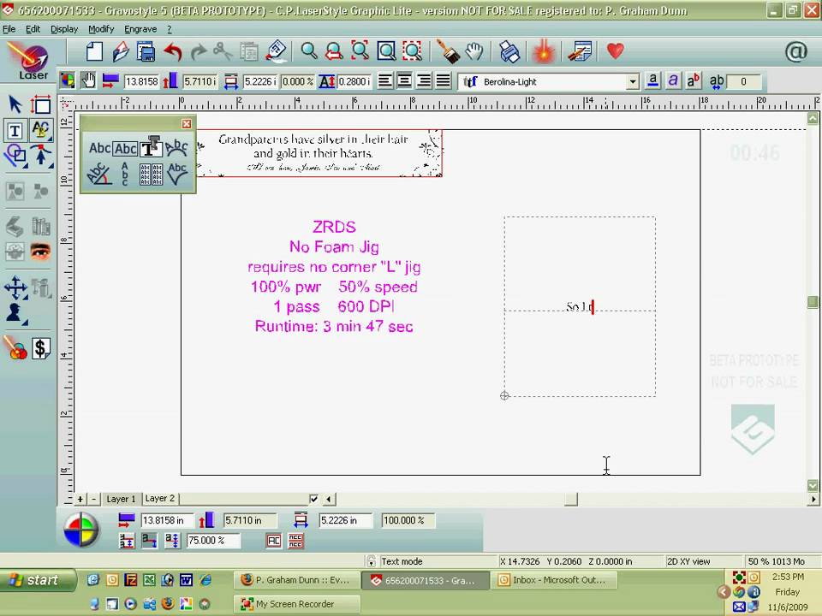
Task: Click the Save icon in toolbar
Action: point(146,52)
